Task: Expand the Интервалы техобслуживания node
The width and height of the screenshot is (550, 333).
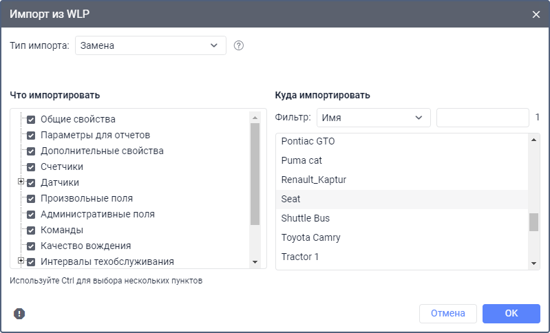Action: coord(21,261)
